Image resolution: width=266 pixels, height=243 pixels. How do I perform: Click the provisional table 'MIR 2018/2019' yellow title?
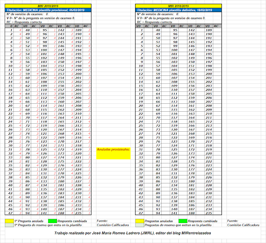(x=48, y=6)
